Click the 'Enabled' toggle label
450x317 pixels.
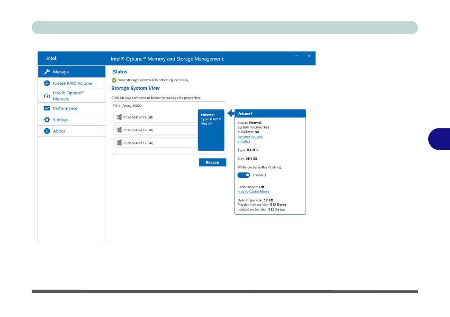(x=259, y=175)
